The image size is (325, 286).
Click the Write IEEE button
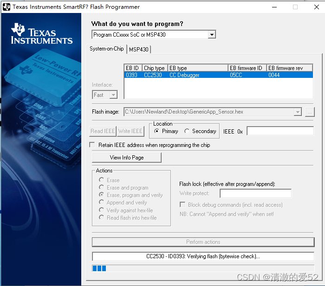pos(130,131)
